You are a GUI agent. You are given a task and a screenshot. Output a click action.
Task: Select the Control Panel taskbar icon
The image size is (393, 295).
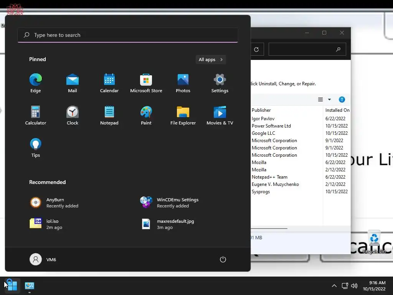[29, 286]
